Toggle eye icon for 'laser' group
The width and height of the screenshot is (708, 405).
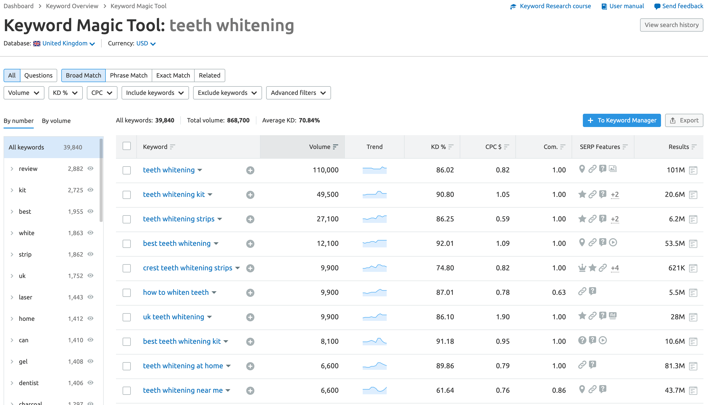(x=90, y=297)
